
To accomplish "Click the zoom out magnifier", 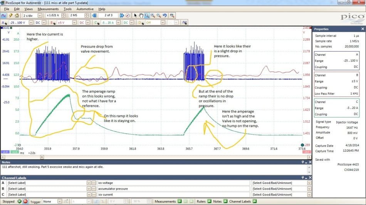I will pos(159,15).
